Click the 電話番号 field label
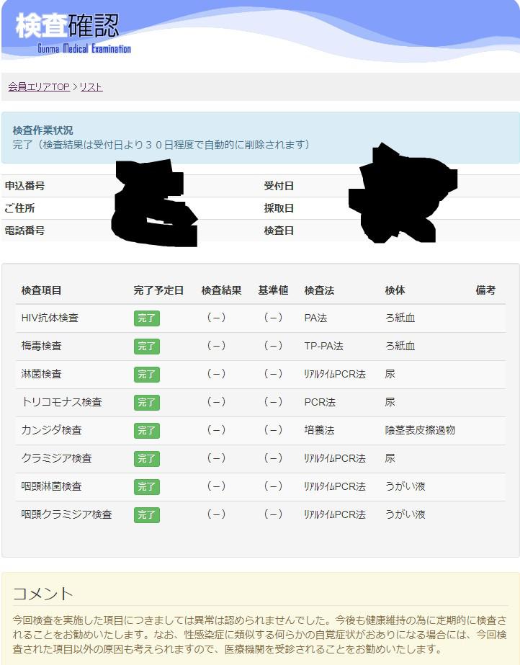Image resolution: width=520 pixels, height=665 pixels. pyautogui.click(x=24, y=231)
